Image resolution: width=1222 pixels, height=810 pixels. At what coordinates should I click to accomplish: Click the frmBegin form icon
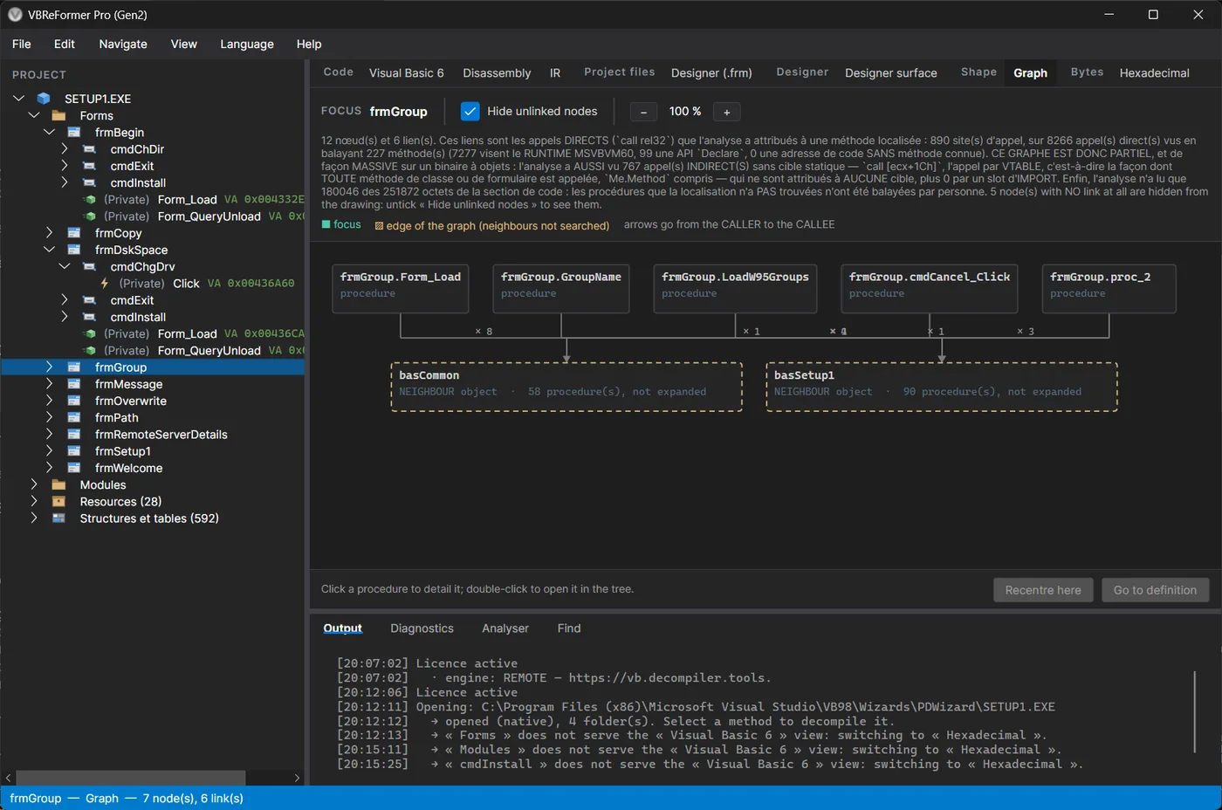74,133
